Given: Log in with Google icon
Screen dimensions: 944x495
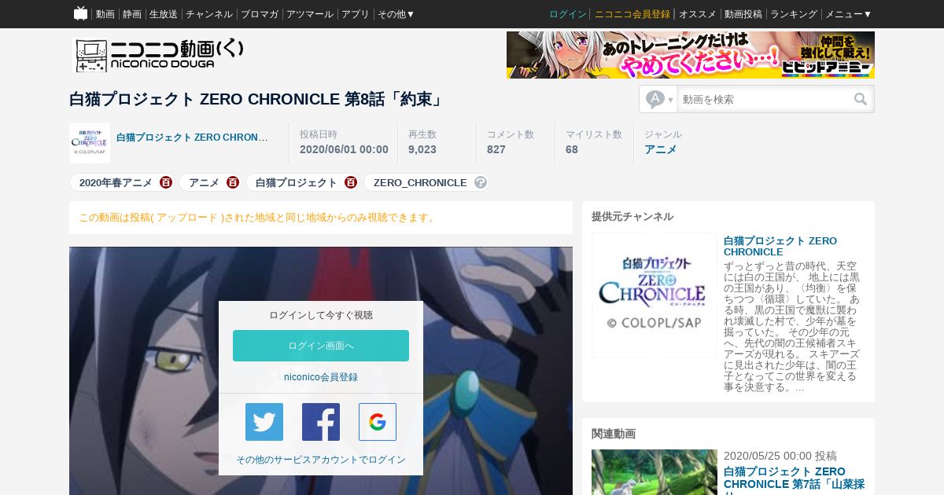Looking at the screenshot, I should 378,422.
